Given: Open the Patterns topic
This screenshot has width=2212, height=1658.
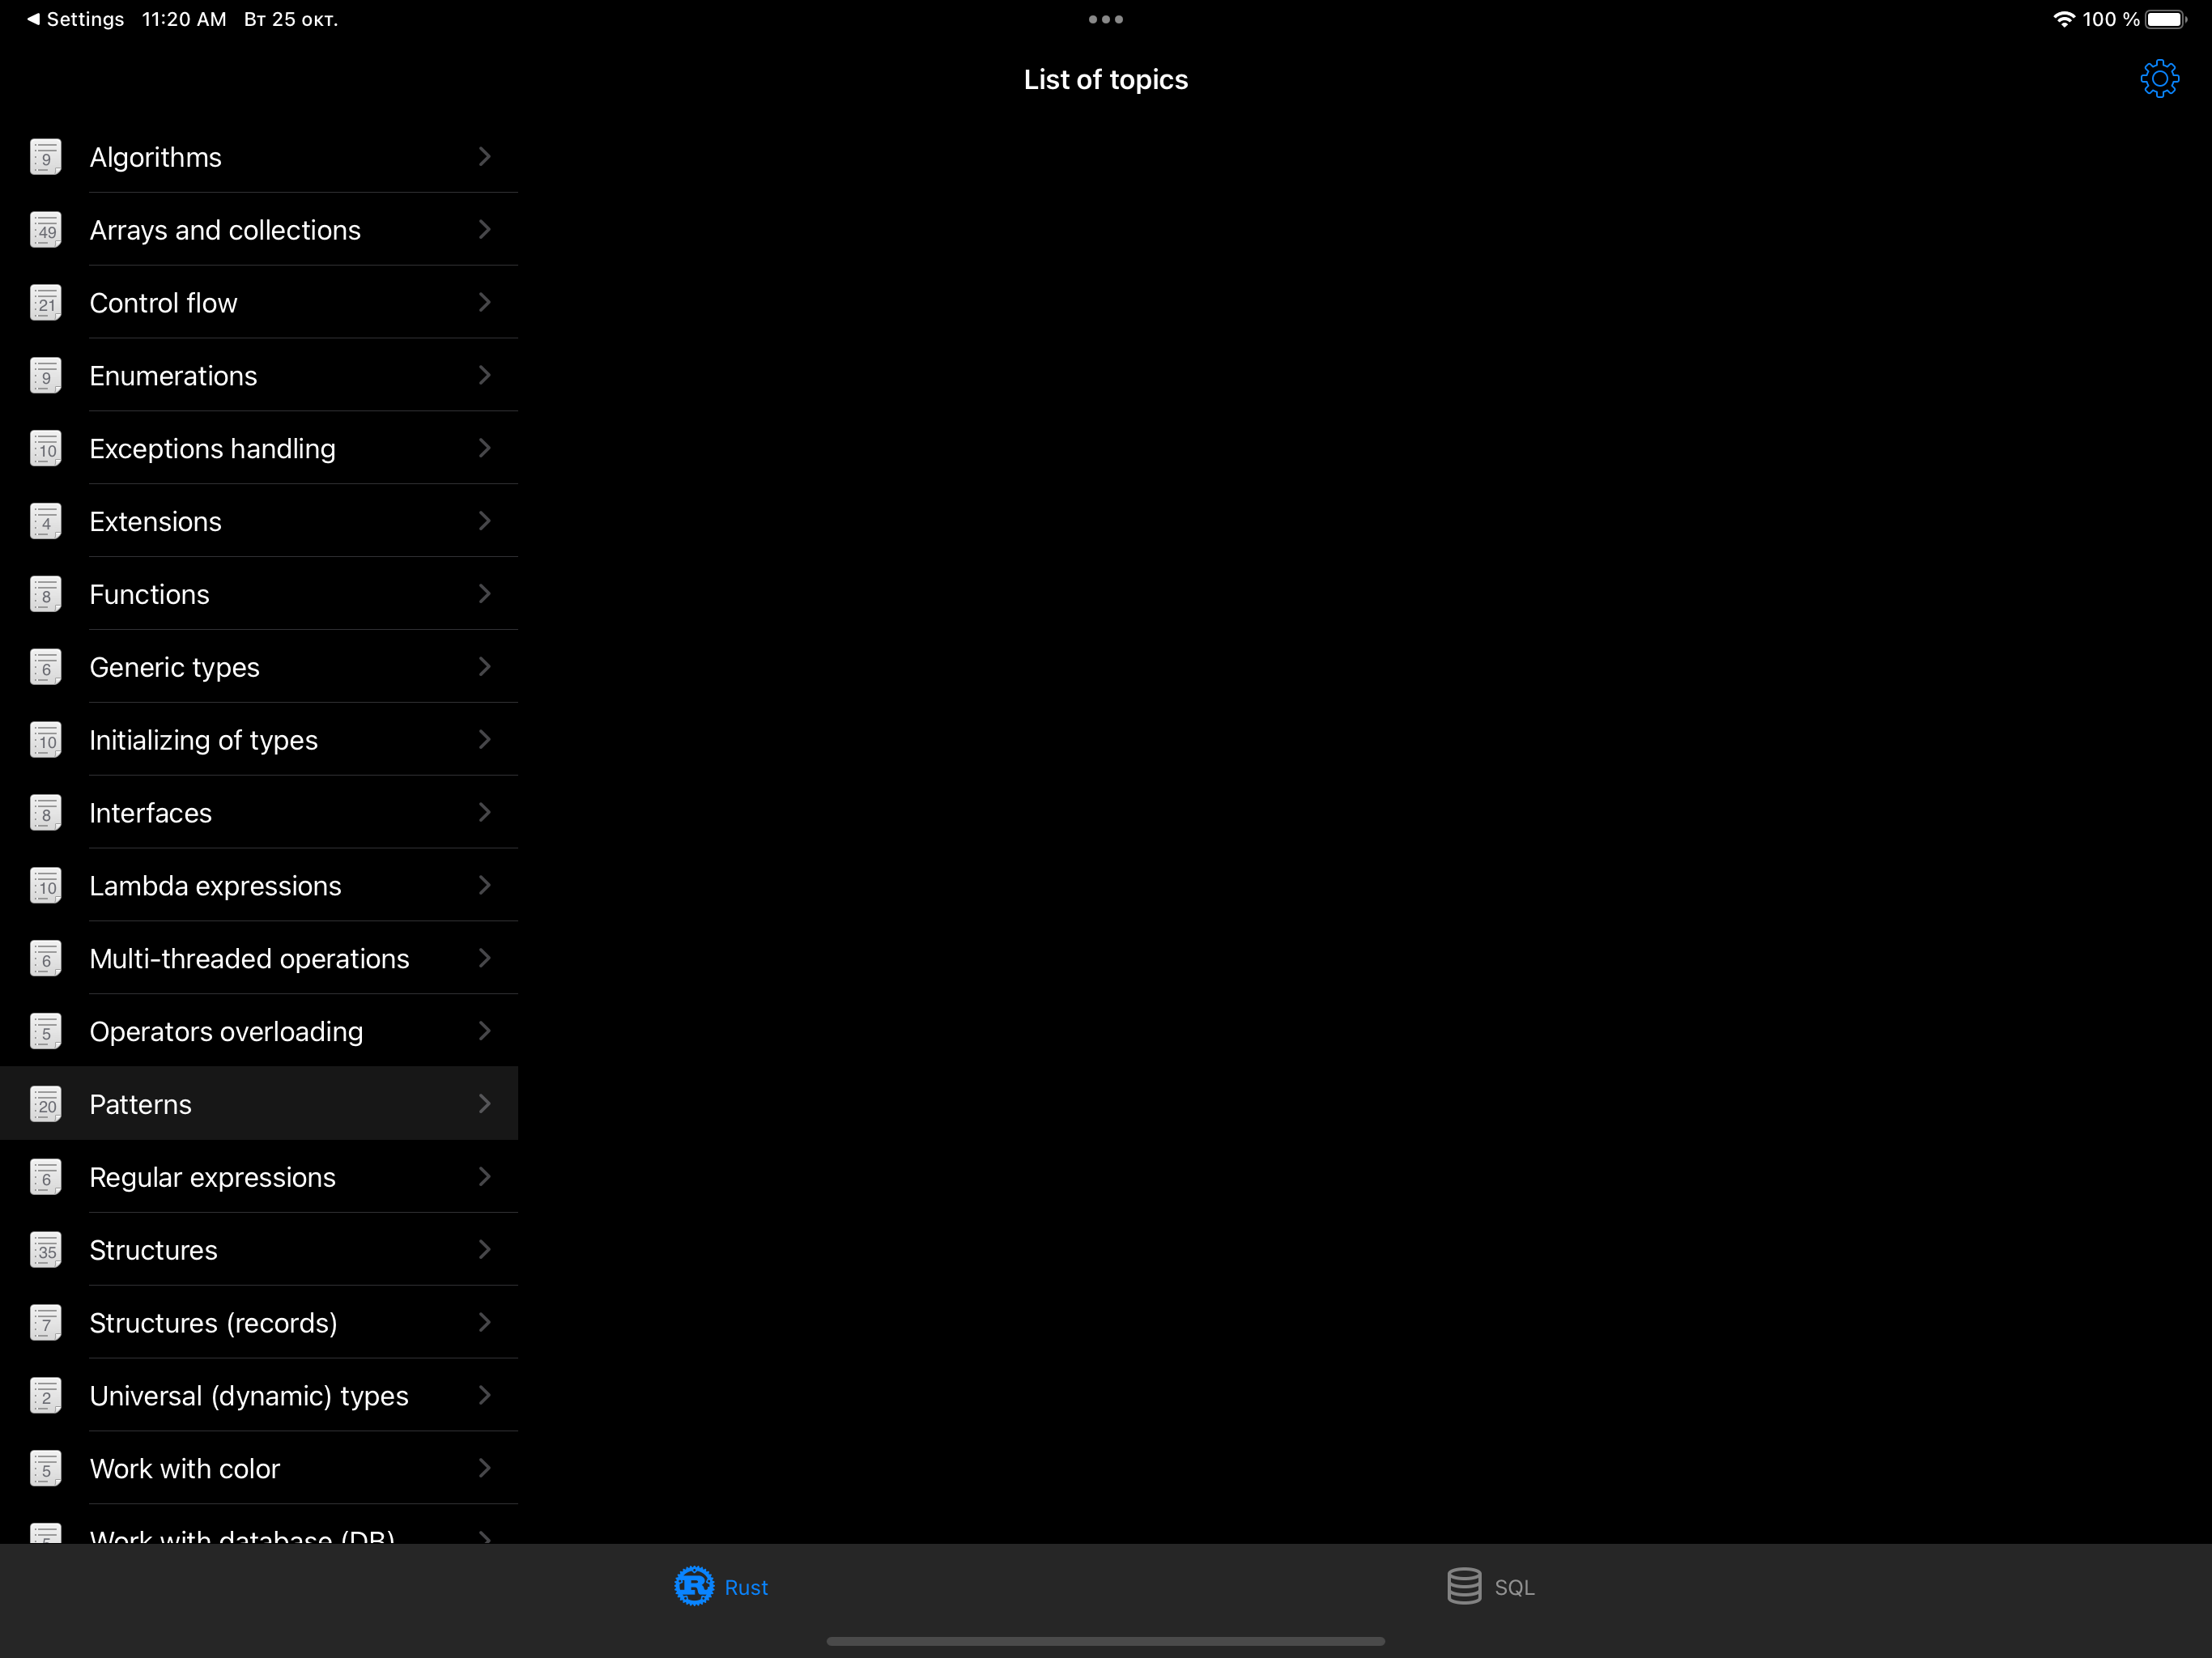Looking at the screenshot, I should 259,1104.
